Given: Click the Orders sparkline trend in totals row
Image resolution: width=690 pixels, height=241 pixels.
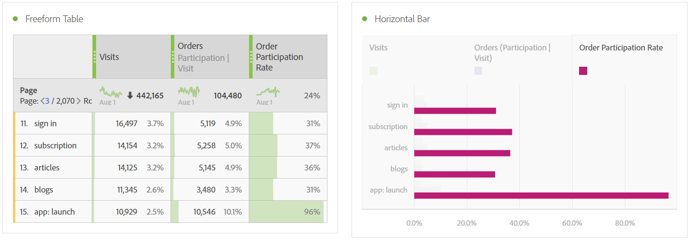Looking at the screenshot, I should click(x=189, y=92).
